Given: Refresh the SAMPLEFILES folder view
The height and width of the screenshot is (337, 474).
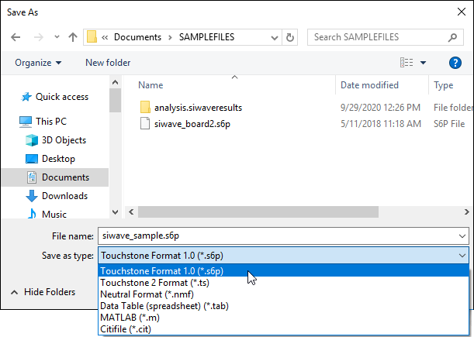Looking at the screenshot, I should click(290, 37).
